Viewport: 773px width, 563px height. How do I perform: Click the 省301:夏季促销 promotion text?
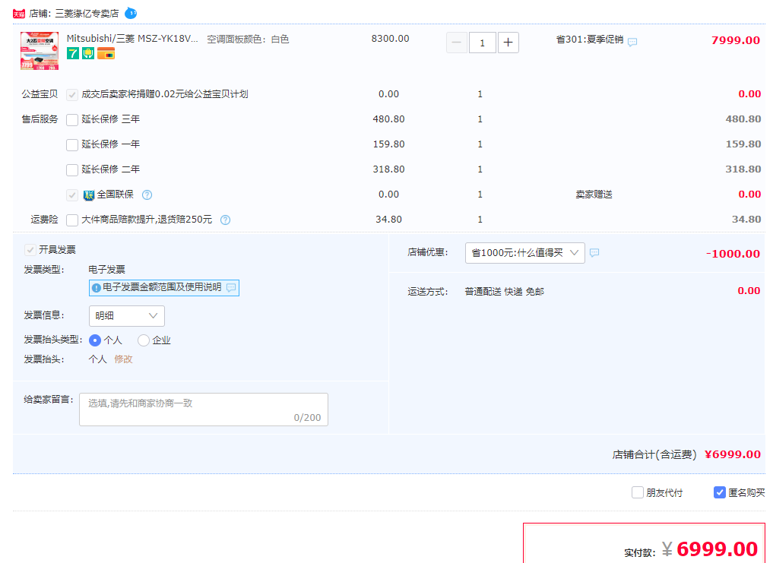pyautogui.click(x=590, y=40)
